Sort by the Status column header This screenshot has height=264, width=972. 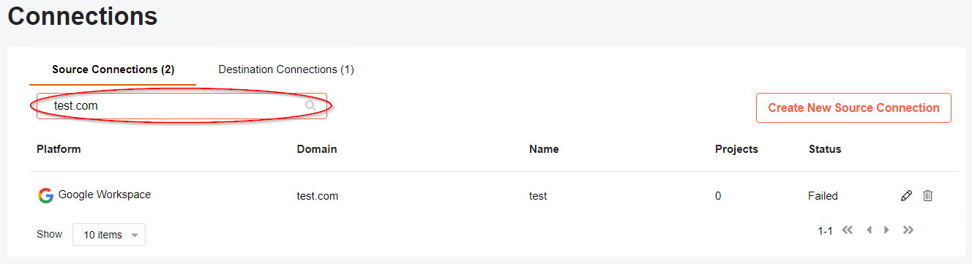[x=825, y=149]
